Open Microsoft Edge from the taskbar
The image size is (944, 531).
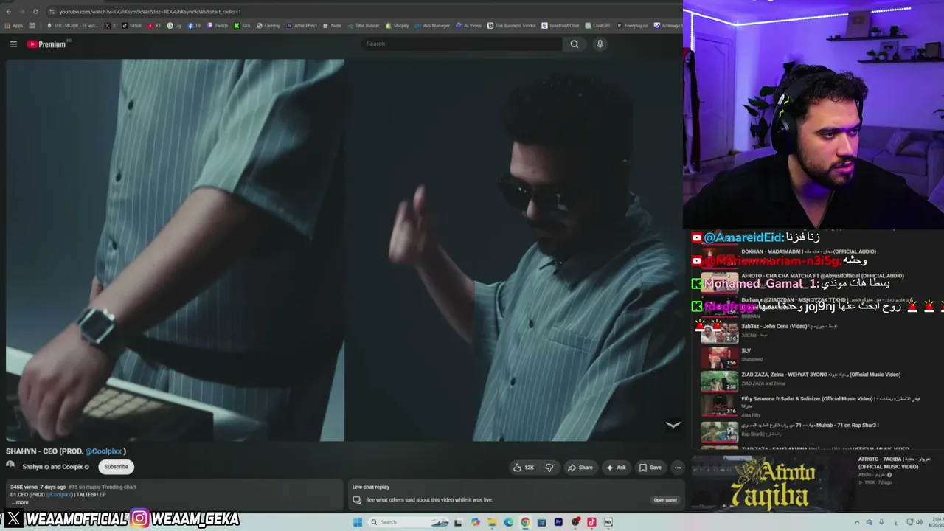508,522
